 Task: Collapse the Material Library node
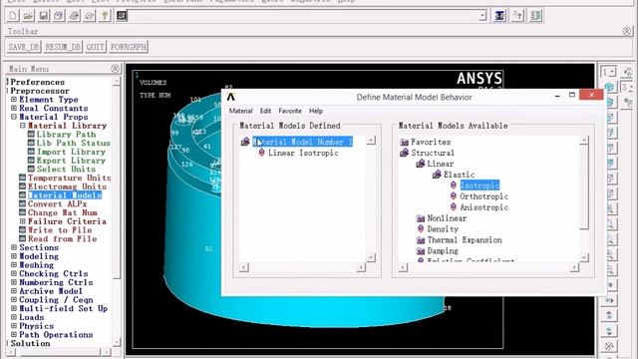pyautogui.click(x=23, y=126)
